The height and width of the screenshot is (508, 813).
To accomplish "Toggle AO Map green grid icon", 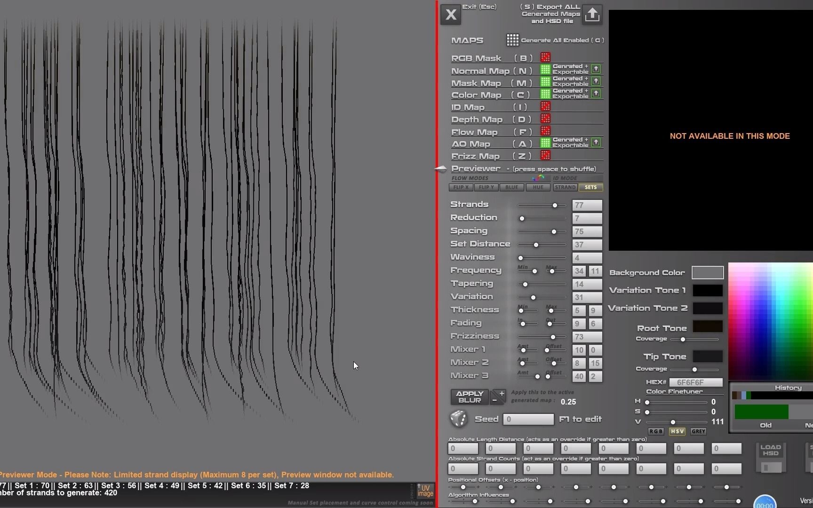I will click(545, 143).
